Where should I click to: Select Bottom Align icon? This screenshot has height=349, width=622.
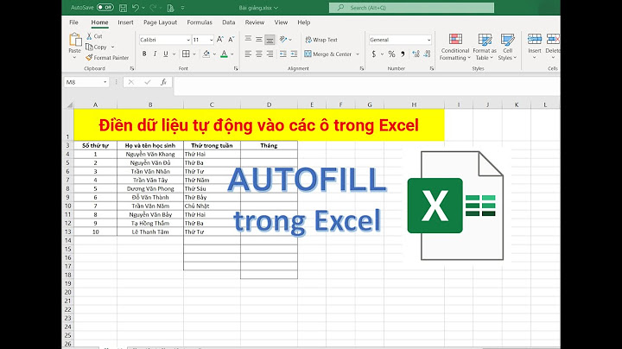pyautogui.click(x=270, y=39)
